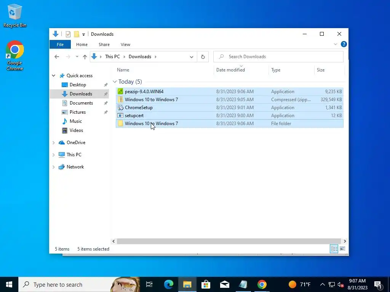390x292 pixels.
Task: Select Network in navigation pane
Action: pos(75,167)
